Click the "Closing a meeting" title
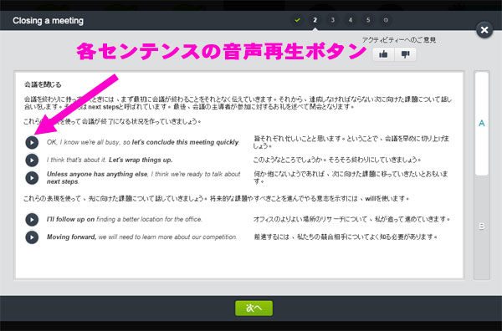Image resolution: width=502 pixels, height=331 pixels. 48,21
